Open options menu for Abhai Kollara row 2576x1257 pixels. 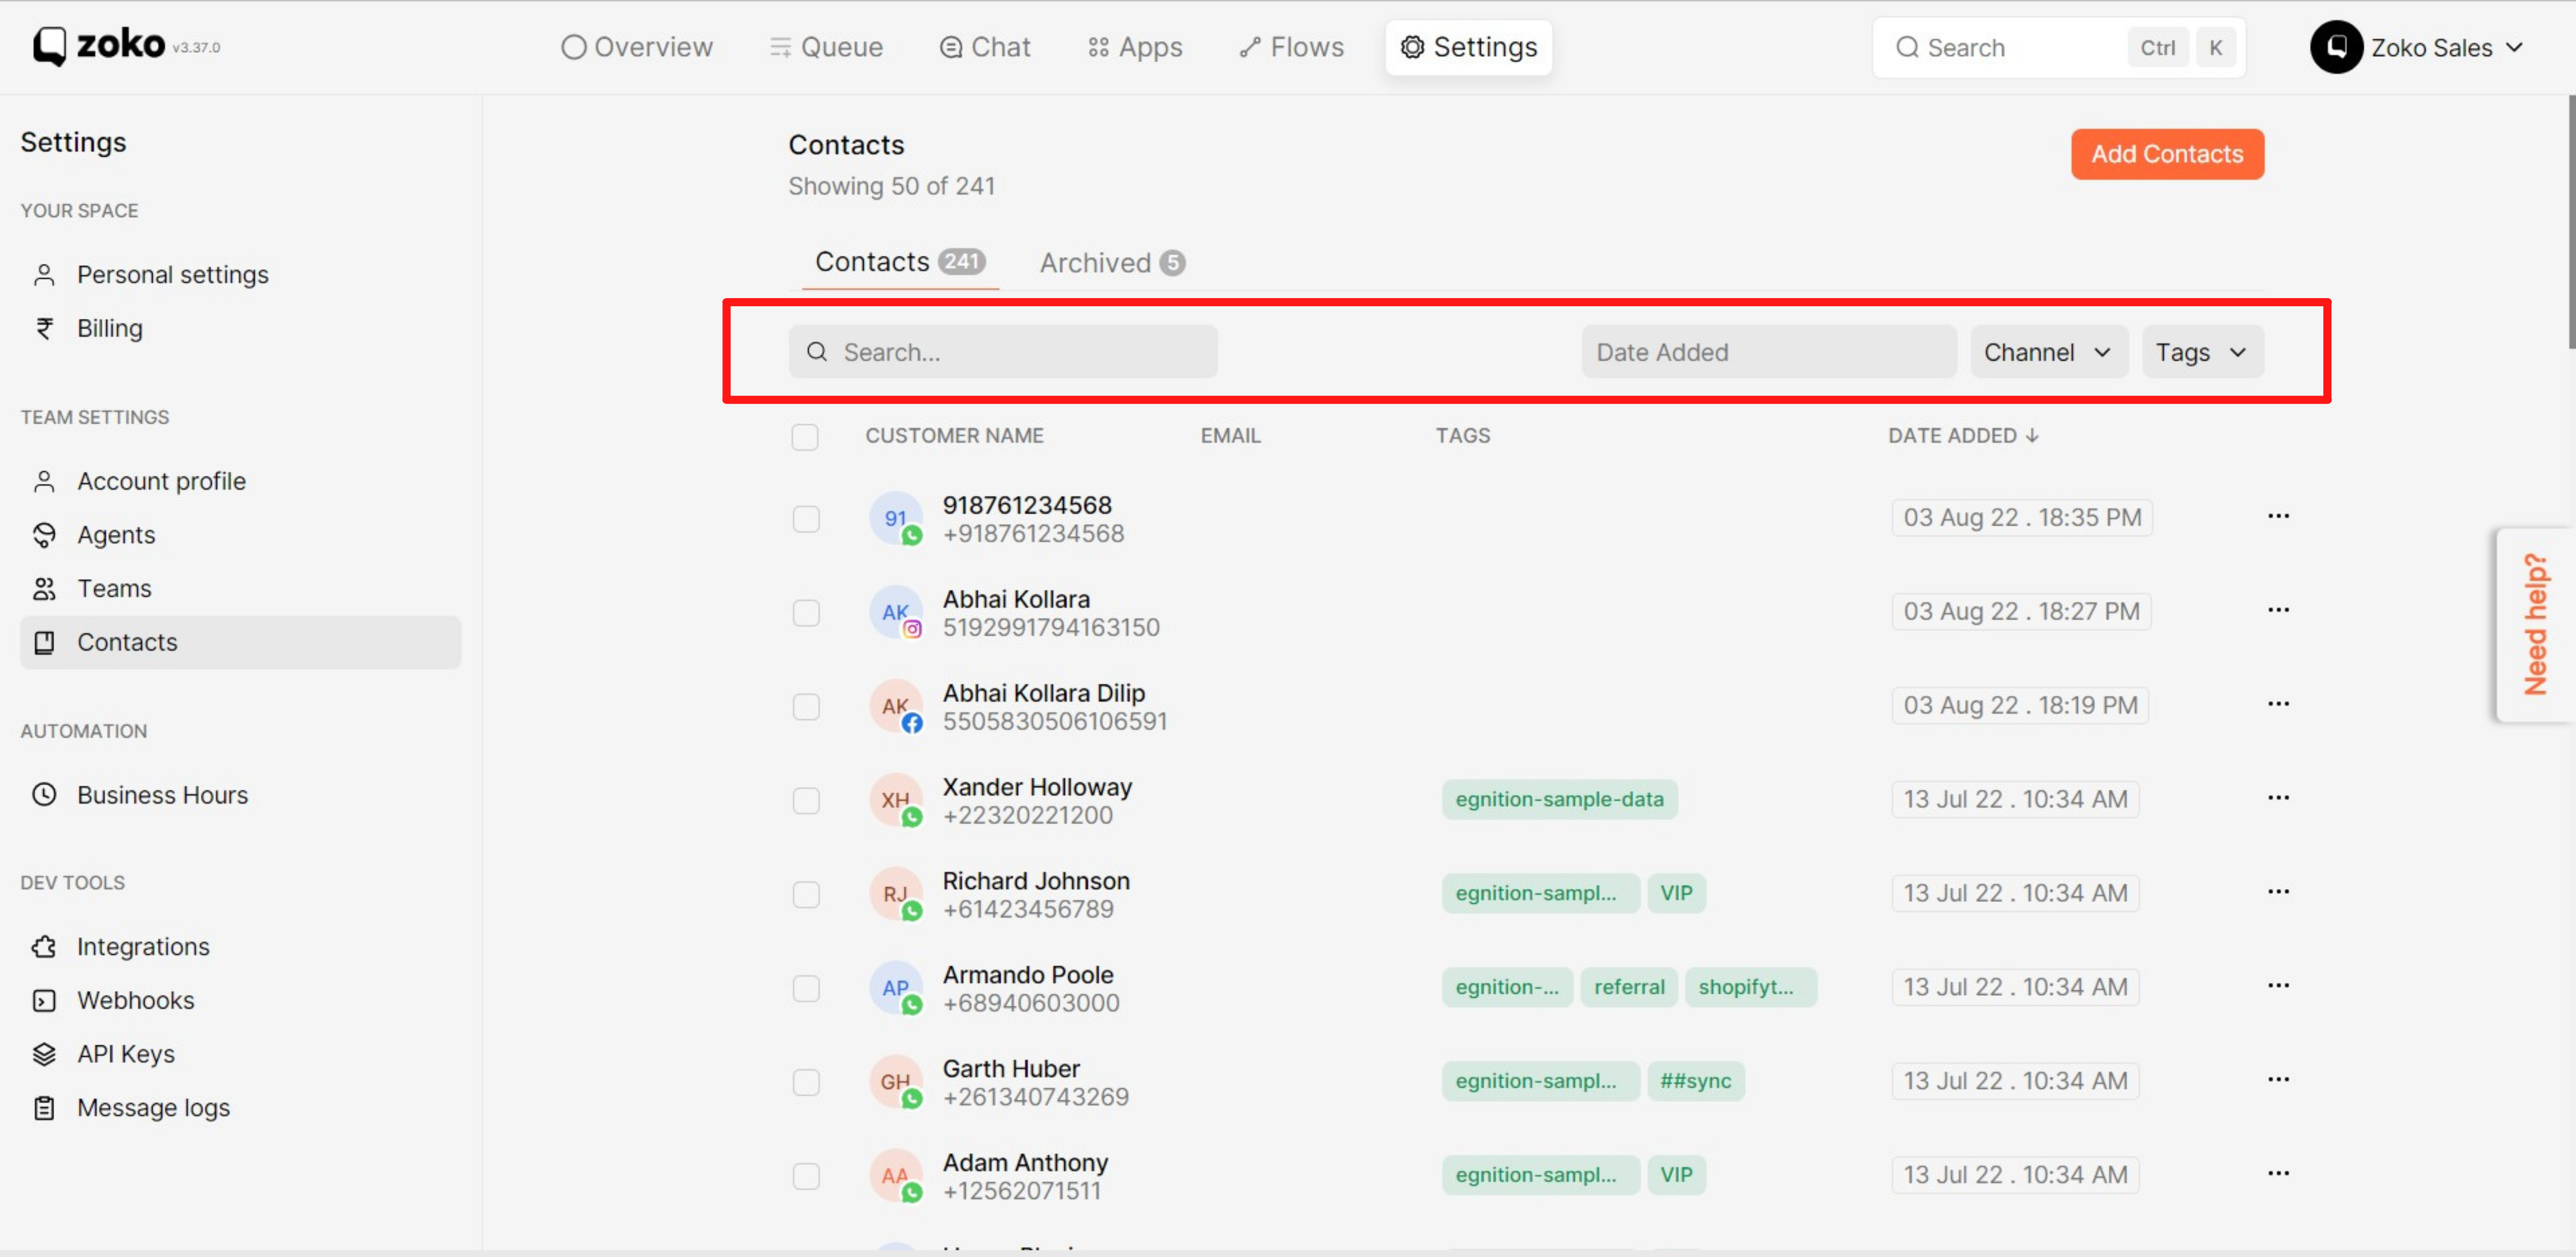pyautogui.click(x=2278, y=611)
